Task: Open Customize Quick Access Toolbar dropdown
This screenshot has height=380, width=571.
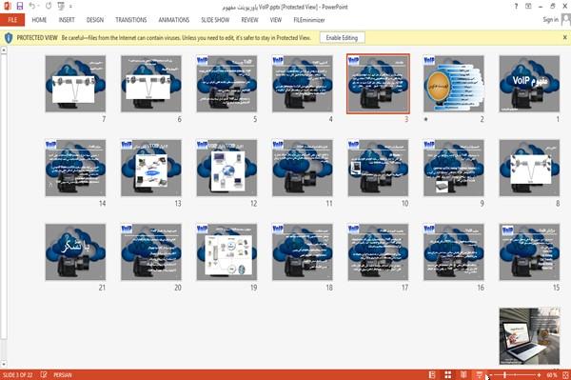Action: [70, 7]
